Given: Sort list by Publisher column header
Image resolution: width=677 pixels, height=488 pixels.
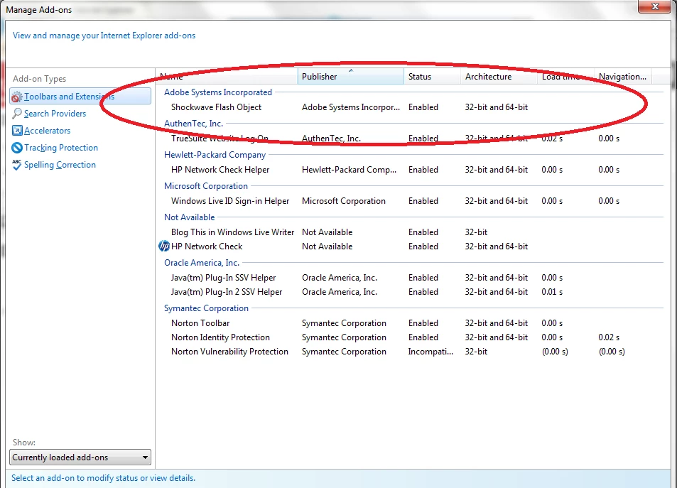Looking at the screenshot, I should click(x=351, y=77).
